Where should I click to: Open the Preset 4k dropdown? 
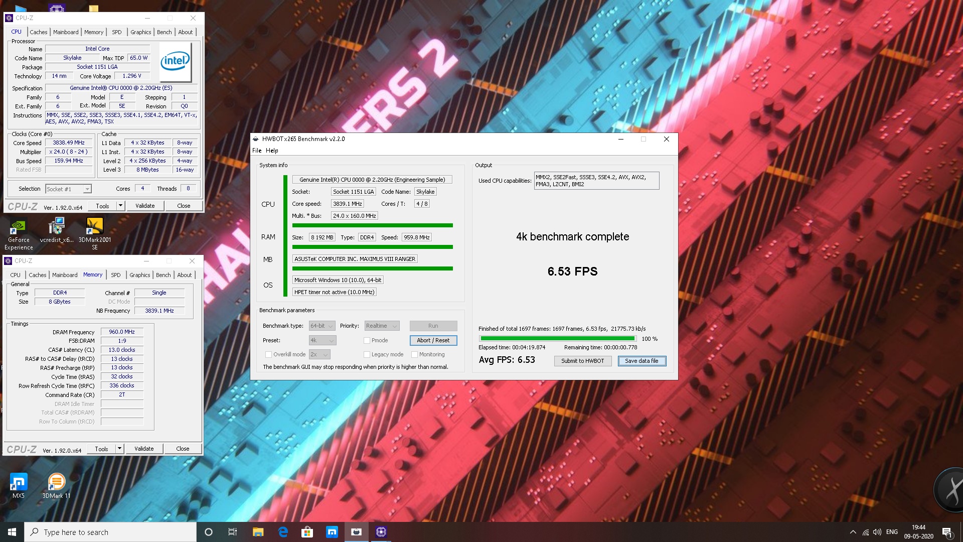point(323,341)
